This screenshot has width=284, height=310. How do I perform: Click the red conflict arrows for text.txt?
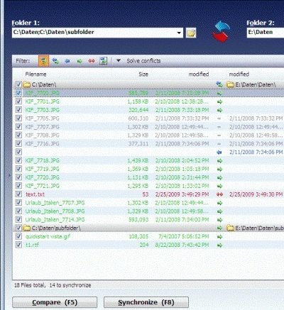219,194
